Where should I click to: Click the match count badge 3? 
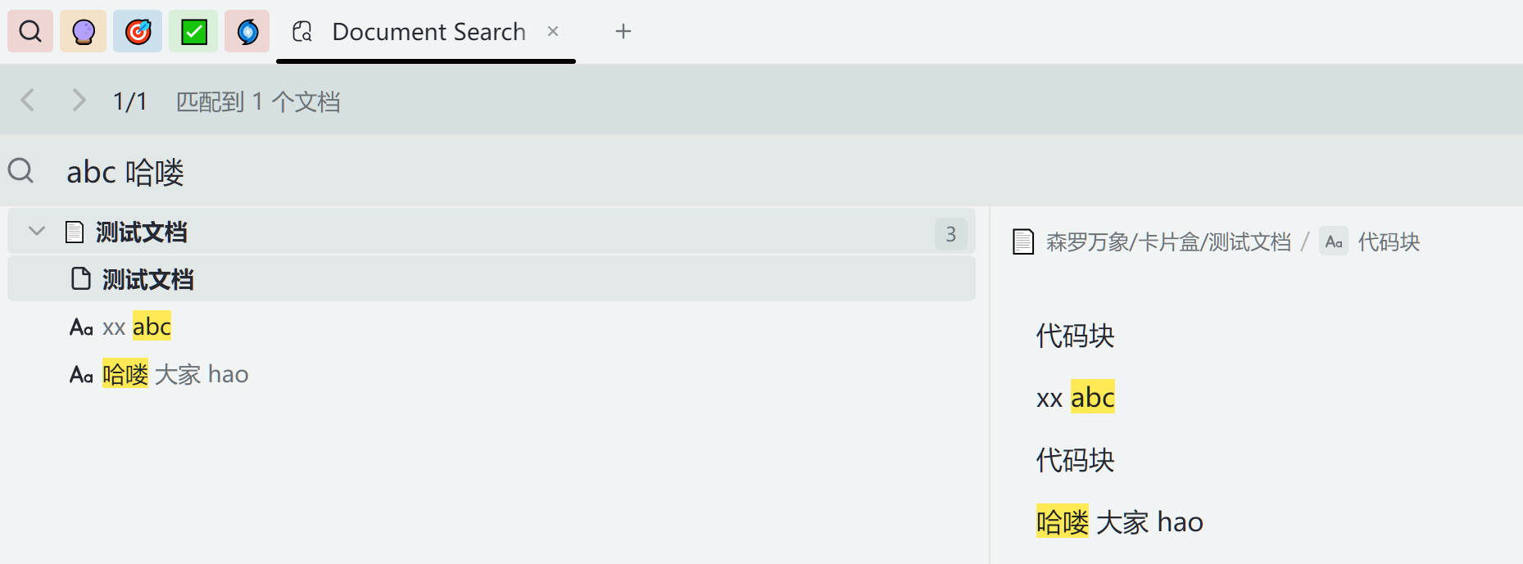click(950, 234)
